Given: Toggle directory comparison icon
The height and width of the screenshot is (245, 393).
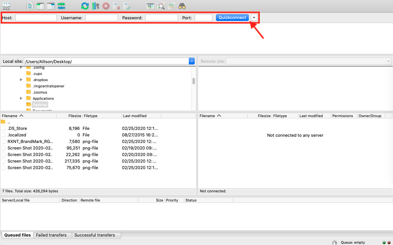Looking at the screenshot, I should [161, 6].
